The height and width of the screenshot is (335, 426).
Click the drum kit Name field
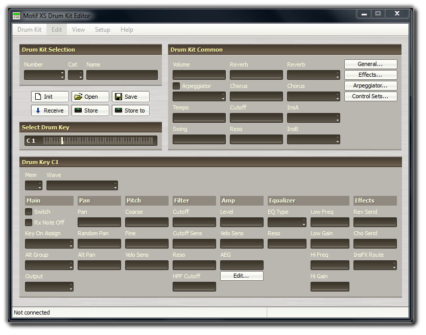pyautogui.click(x=122, y=75)
